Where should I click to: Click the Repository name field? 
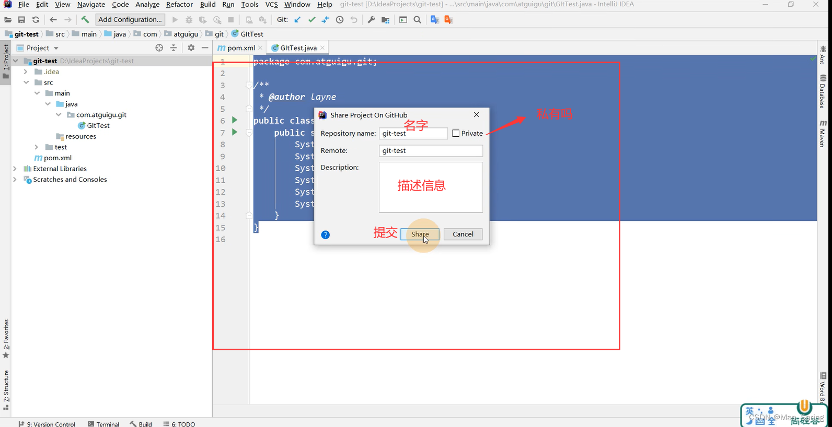click(x=413, y=134)
